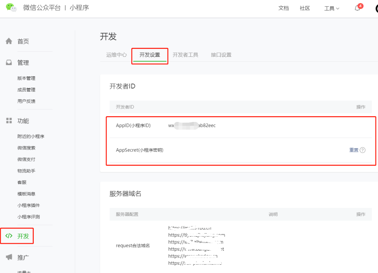Open the 功能 sidebar section
Screen dimensions: 378x273
(23, 121)
